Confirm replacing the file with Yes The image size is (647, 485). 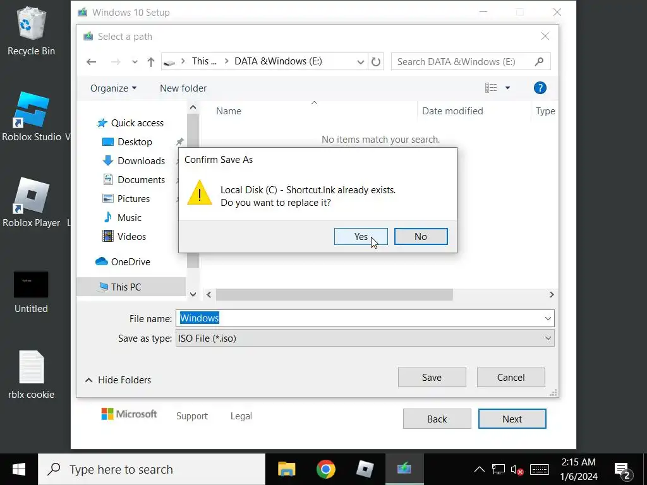click(x=361, y=236)
